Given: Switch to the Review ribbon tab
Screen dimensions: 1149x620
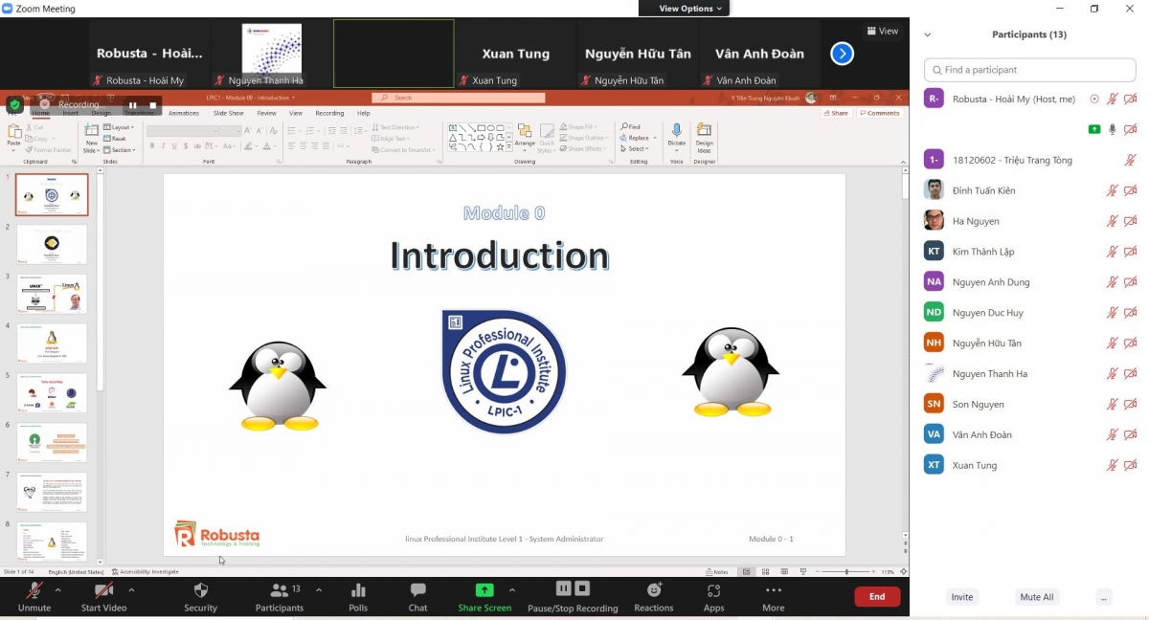Looking at the screenshot, I should (x=266, y=113).
